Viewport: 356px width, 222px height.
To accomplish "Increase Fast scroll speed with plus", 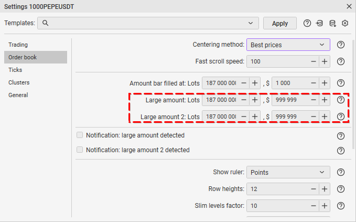I will click(325, 61).
